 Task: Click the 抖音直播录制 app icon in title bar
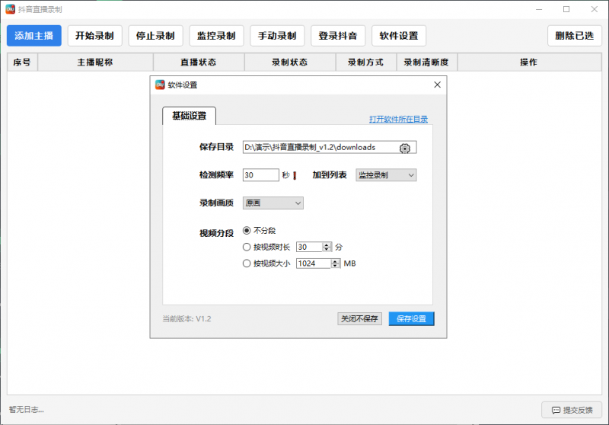pos(10,9)
